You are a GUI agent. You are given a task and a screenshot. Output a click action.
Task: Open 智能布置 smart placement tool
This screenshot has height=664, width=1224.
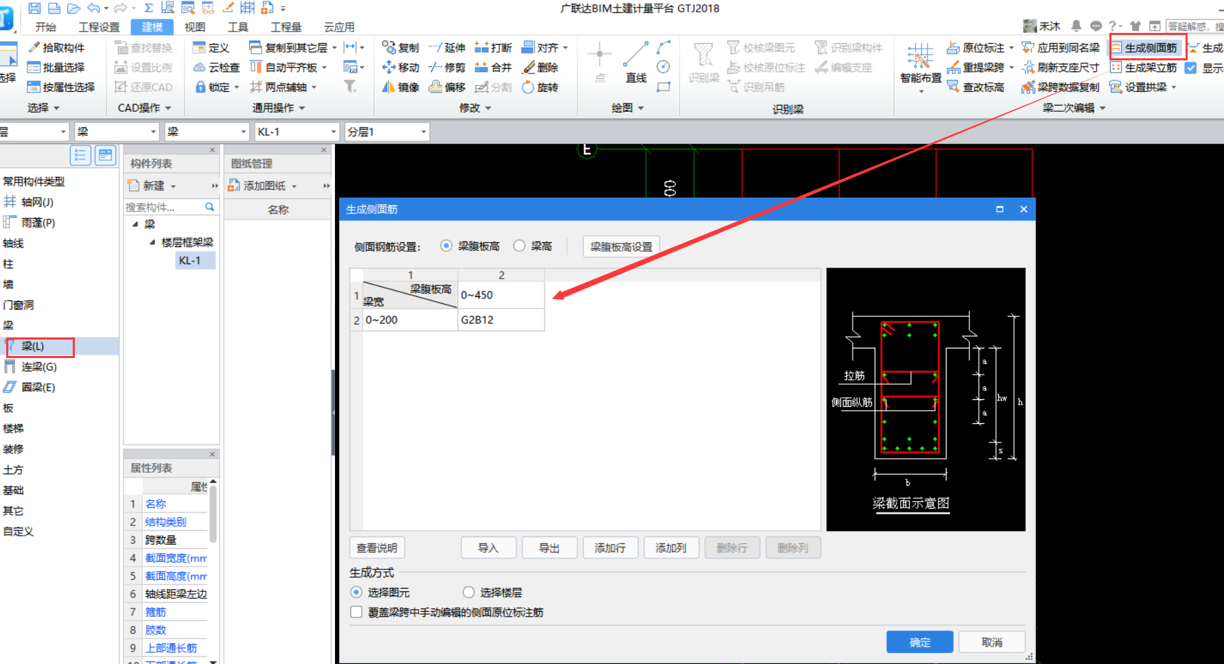(x=921, y=67)
